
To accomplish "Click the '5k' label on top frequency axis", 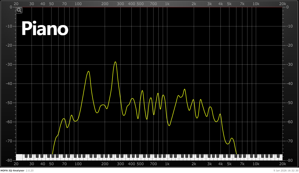I will pos(229,4).
